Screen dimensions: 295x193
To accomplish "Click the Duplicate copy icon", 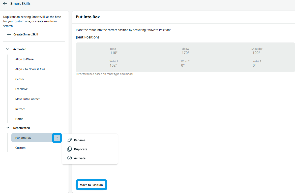I will click(70, 149).
